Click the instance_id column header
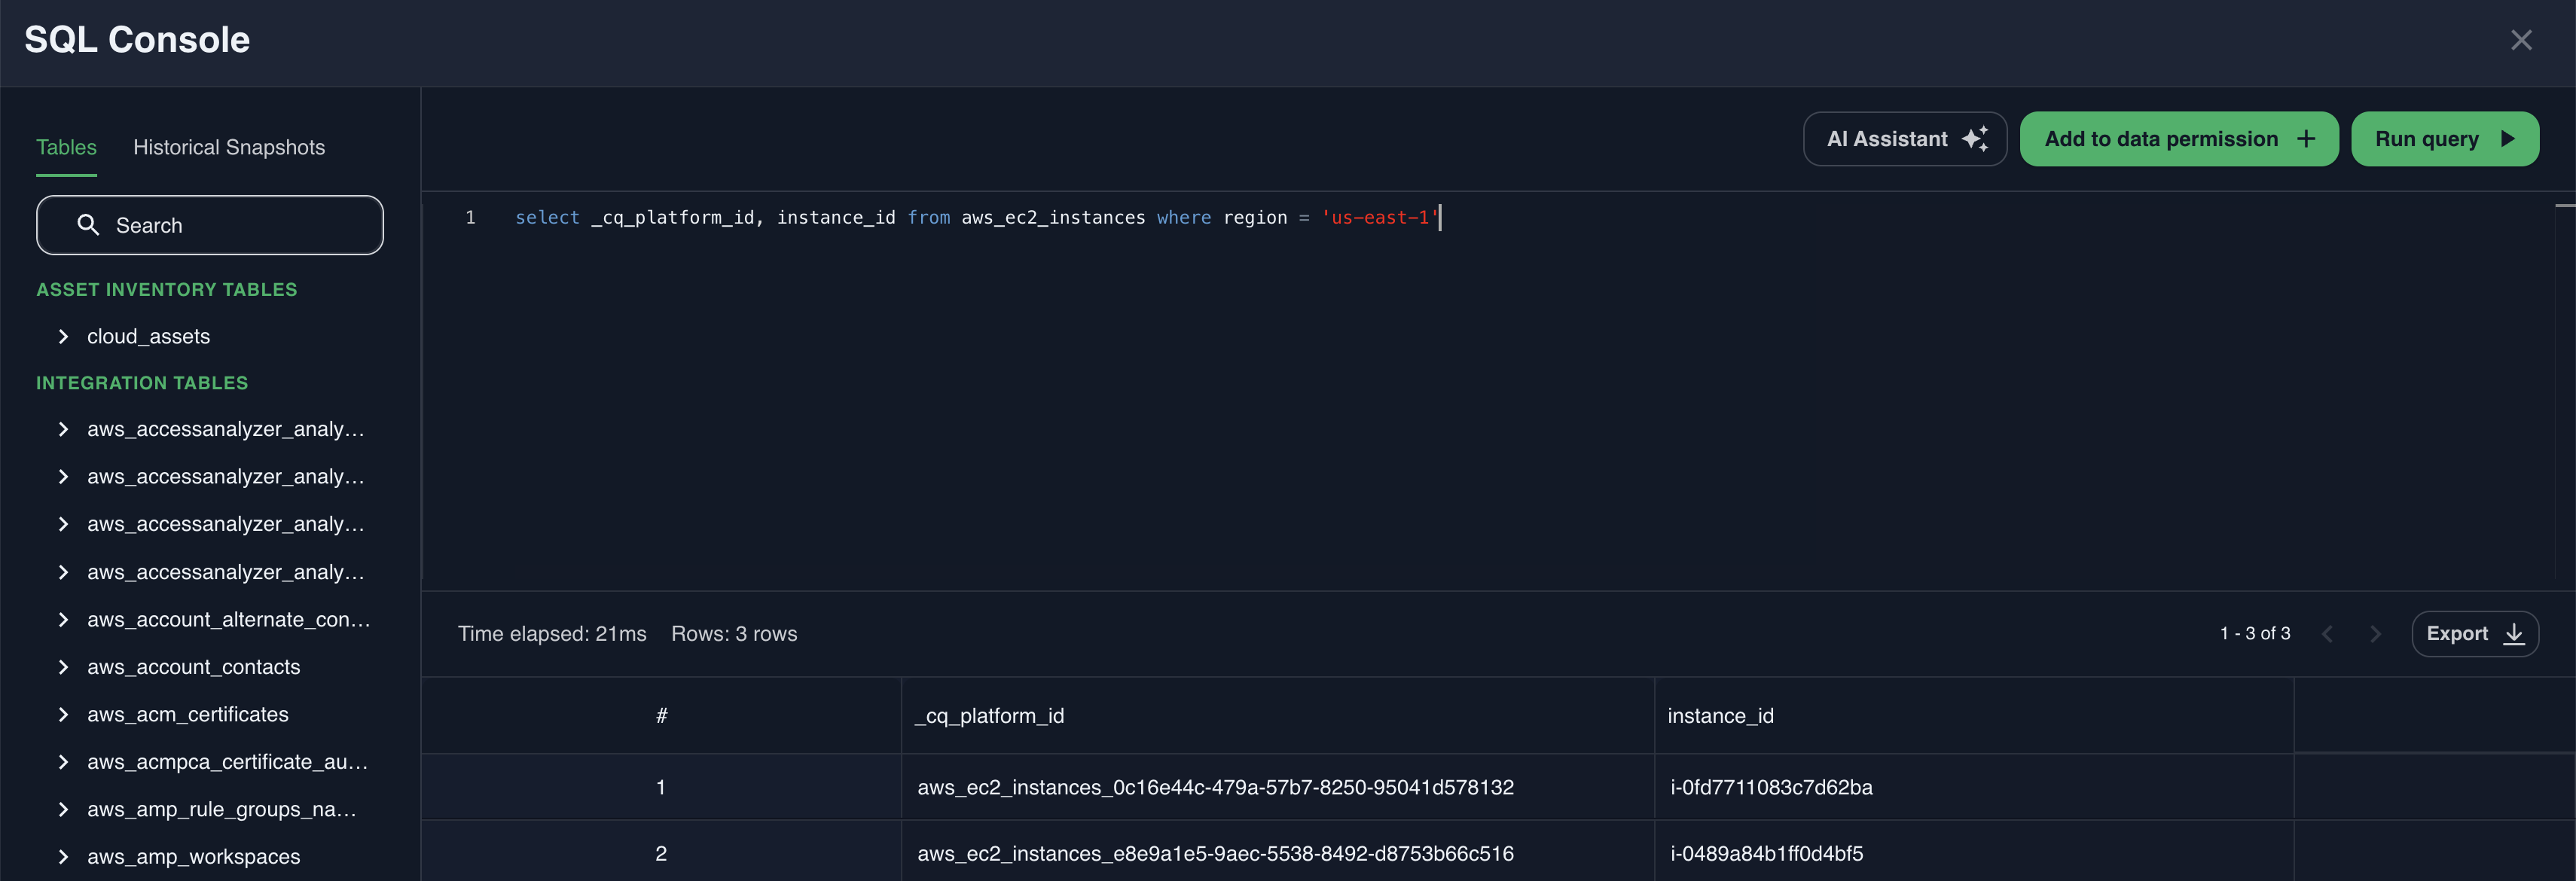Image resolution: width=2576 pixels, height=881 pixels. (x=1720, y=716)
